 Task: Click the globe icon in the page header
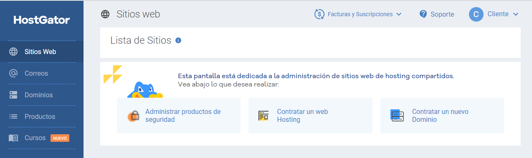pyautogui.click(x=105, y=14)
